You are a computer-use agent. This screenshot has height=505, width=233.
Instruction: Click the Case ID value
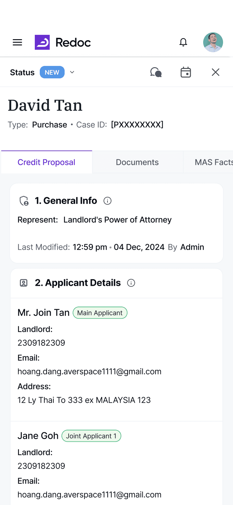[137, 125]
